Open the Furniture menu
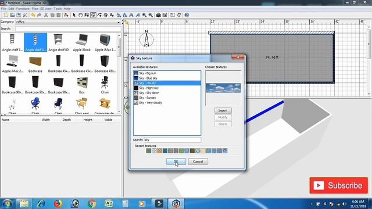372x209 pixels. click(23, 9)
